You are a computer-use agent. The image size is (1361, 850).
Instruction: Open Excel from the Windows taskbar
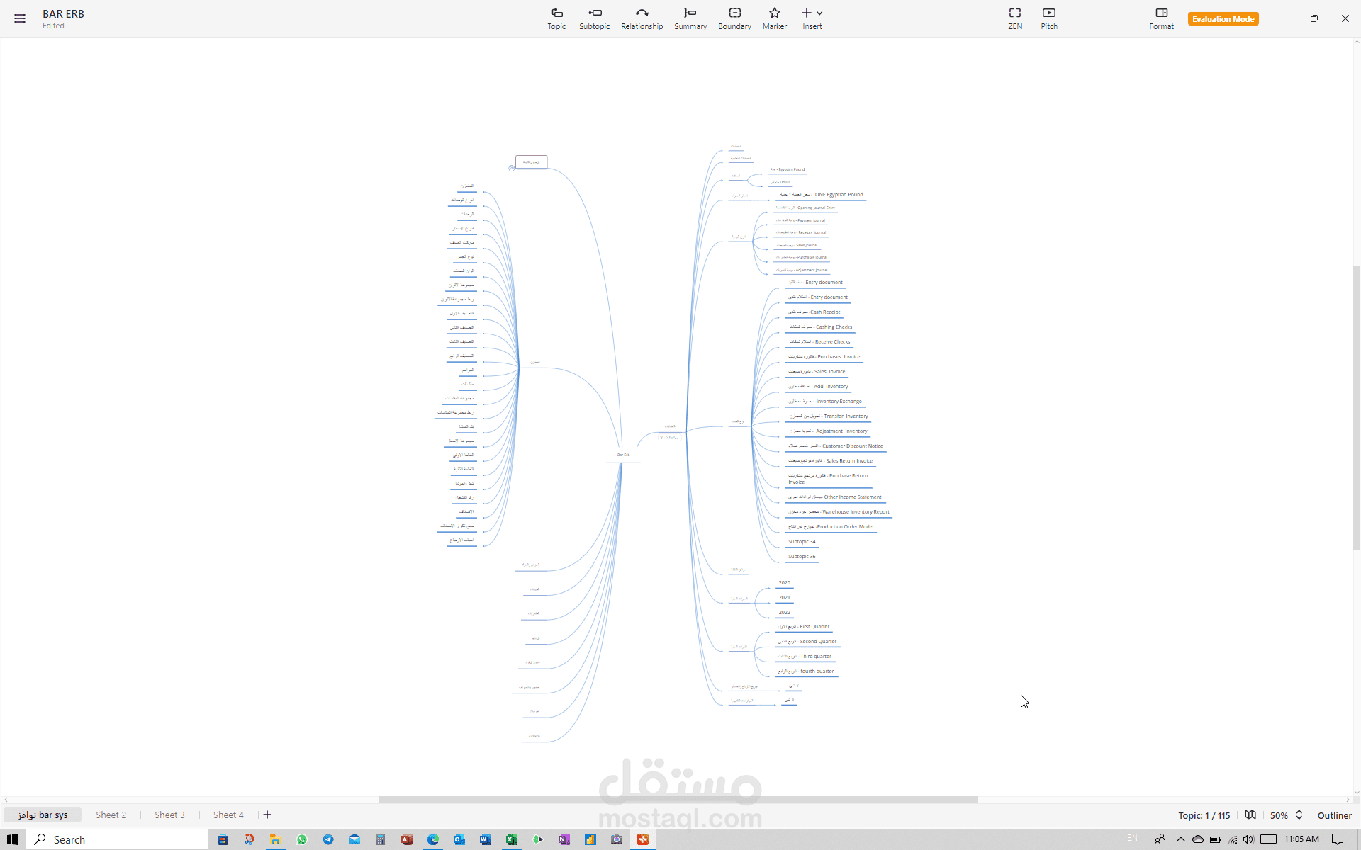click(511, 839)
